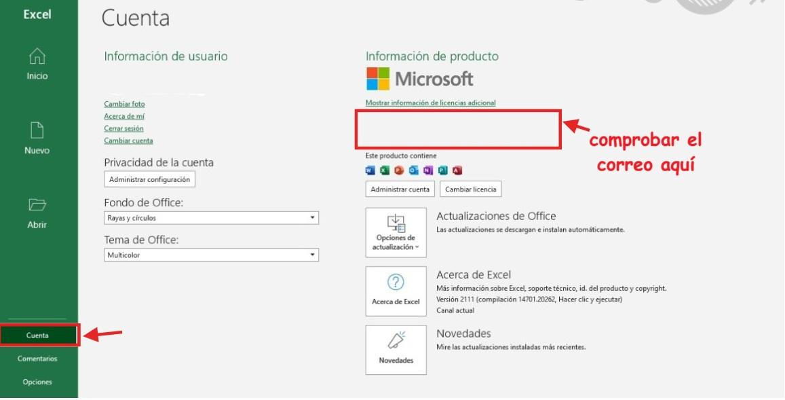Screen dimensions: 785x400
Task: Click the text about updates downloading automatically
Action: coord(531,230)
